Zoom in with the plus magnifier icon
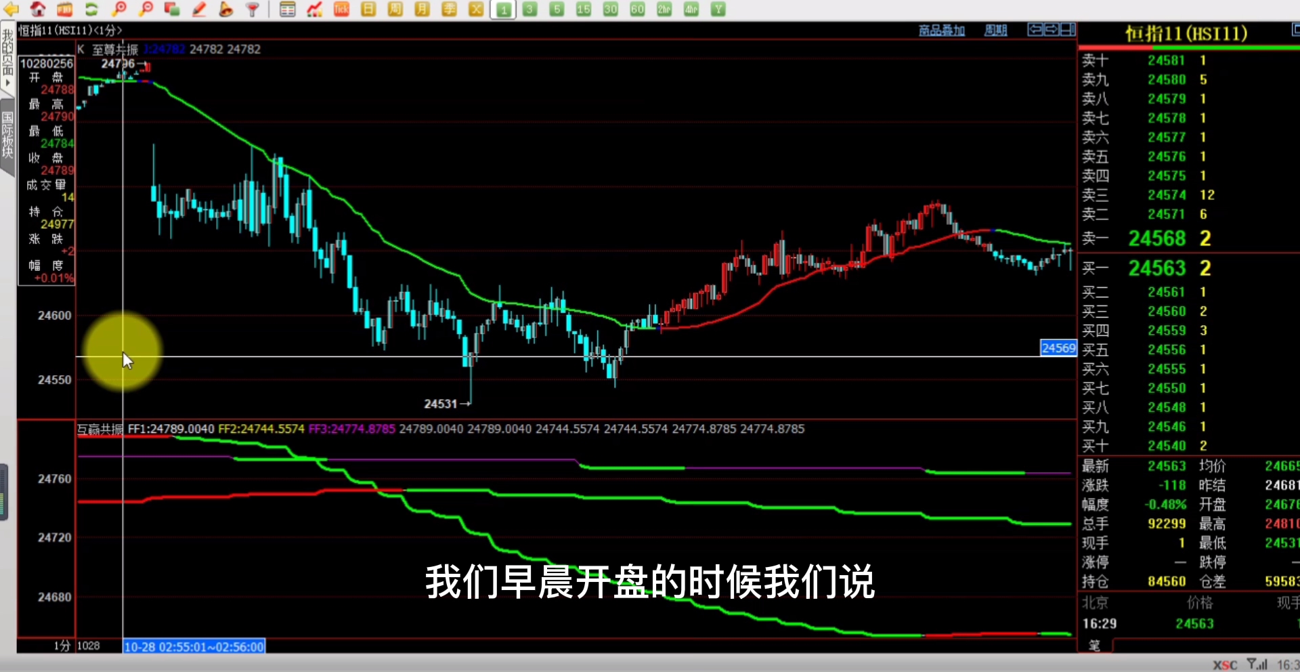Screen dimensions: 1300x672 tap(119, 9)
